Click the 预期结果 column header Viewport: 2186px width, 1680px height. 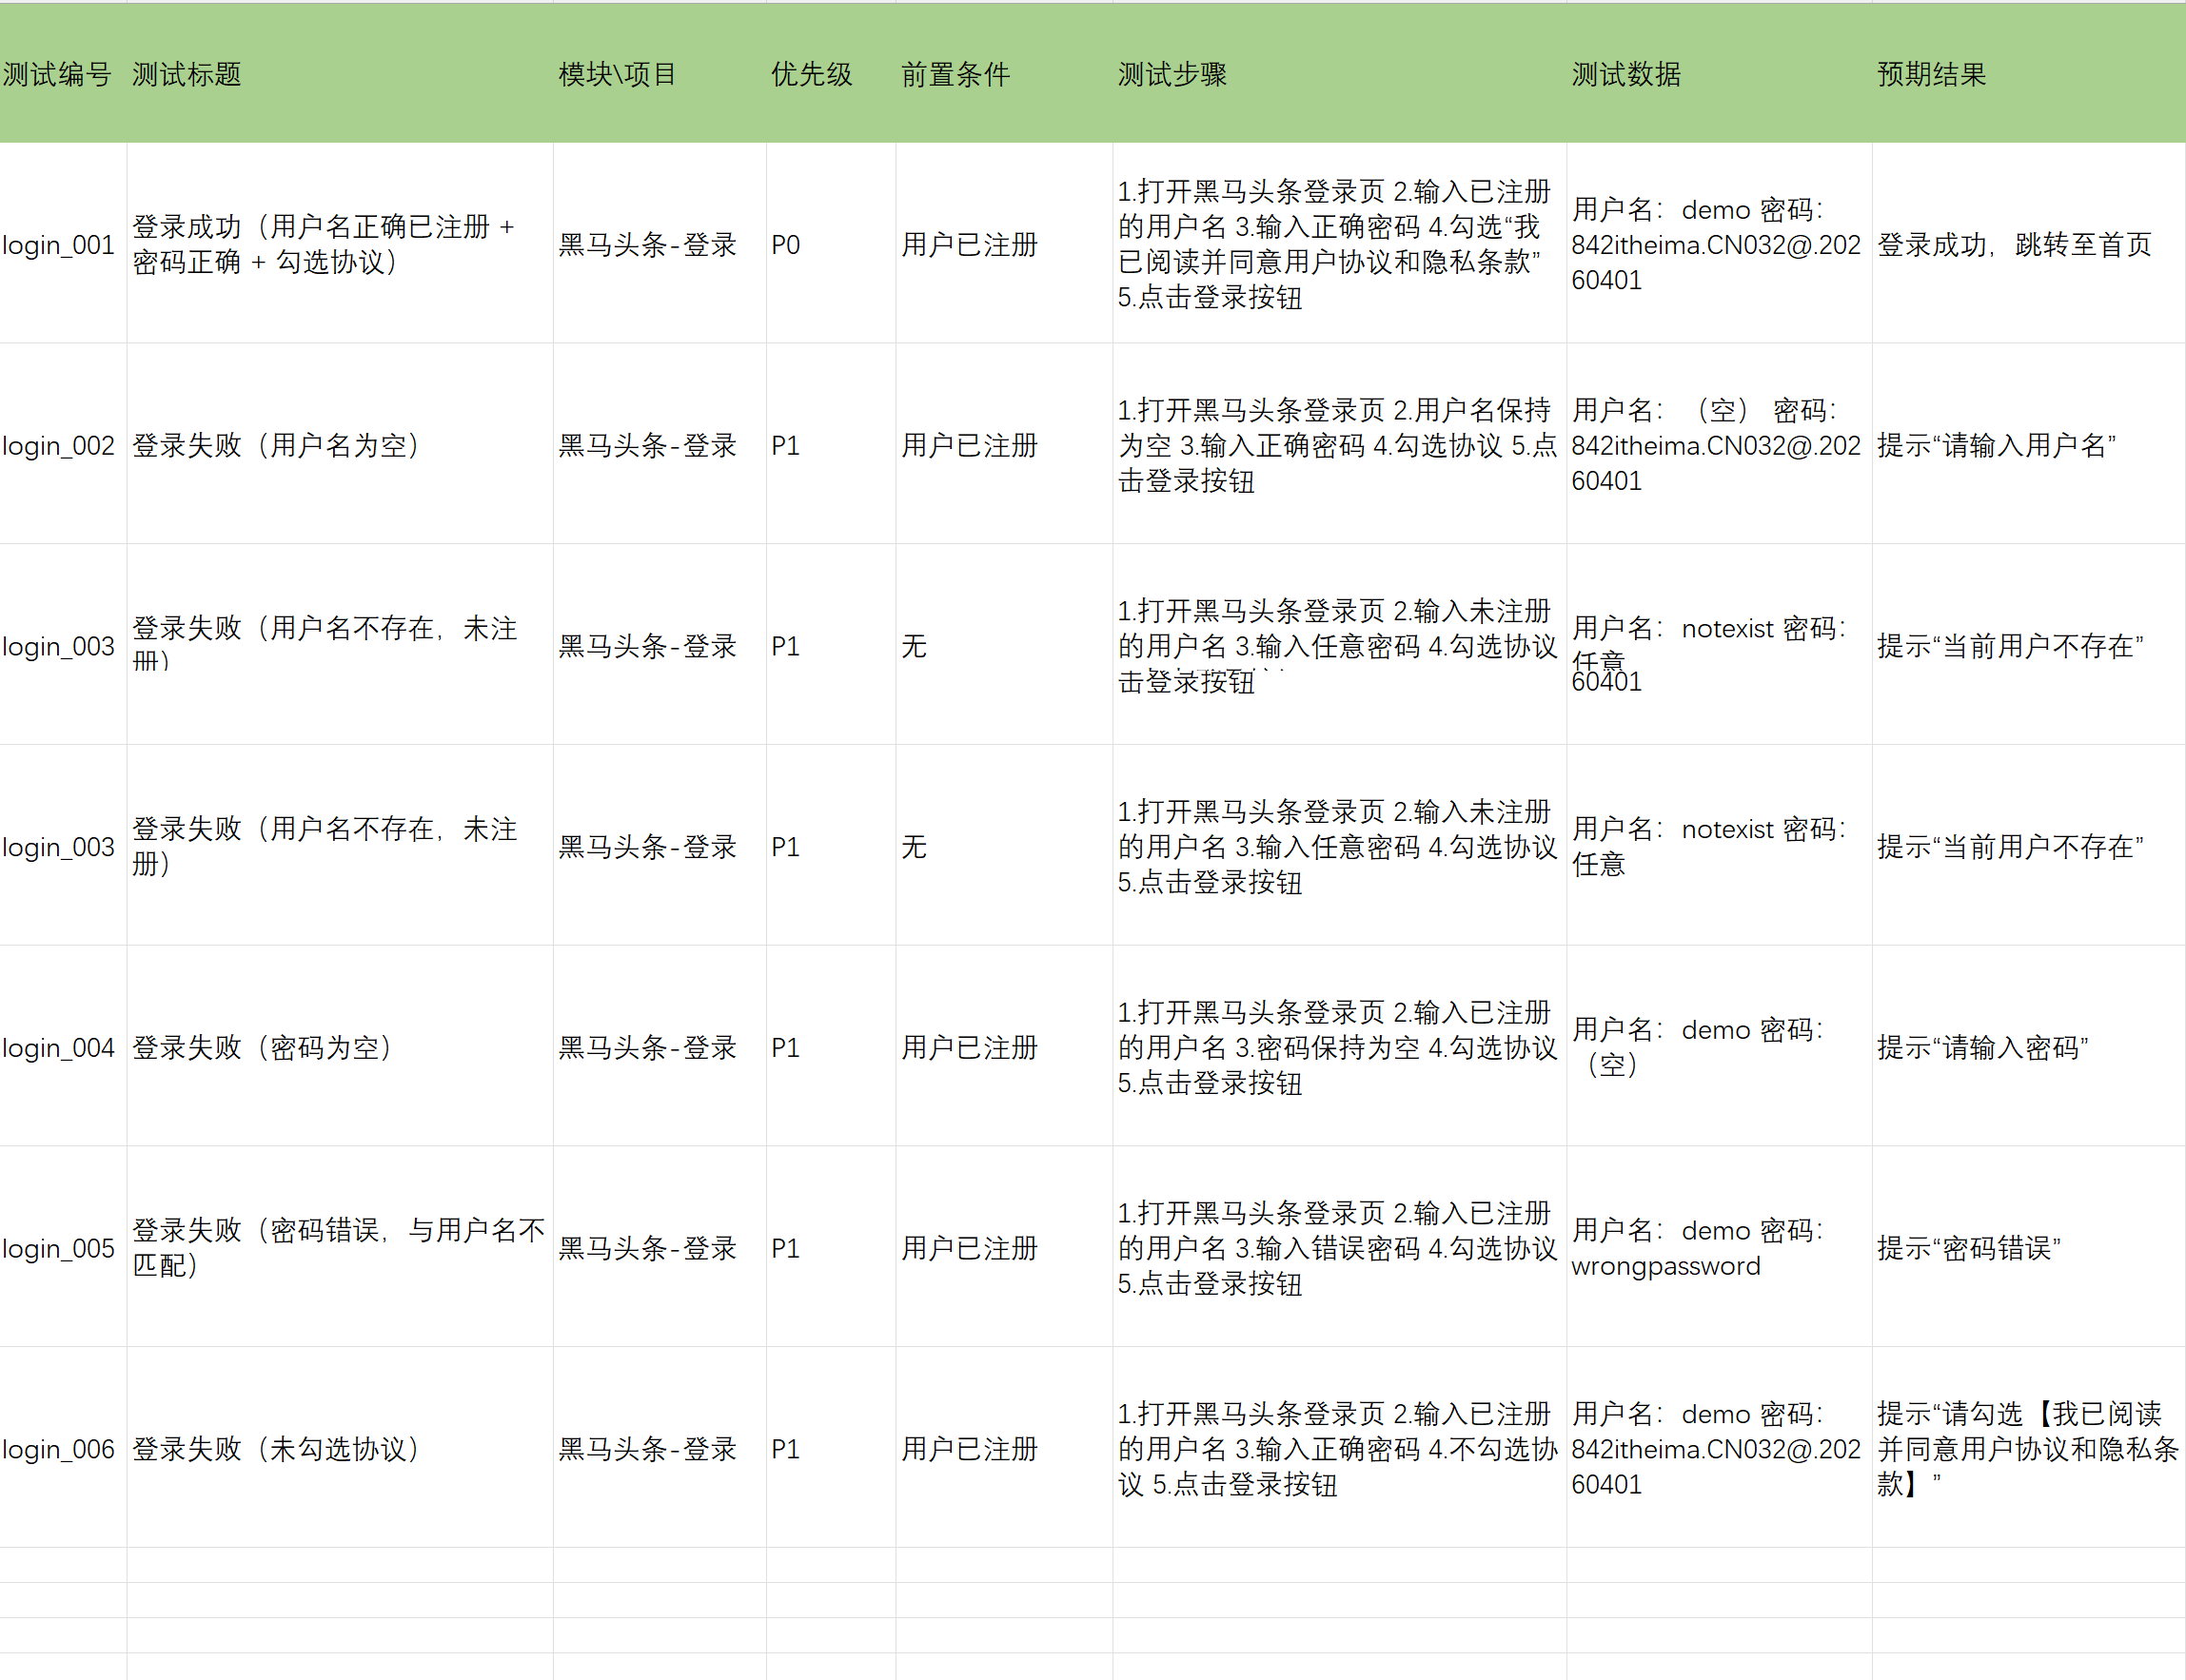[2029, 73]
